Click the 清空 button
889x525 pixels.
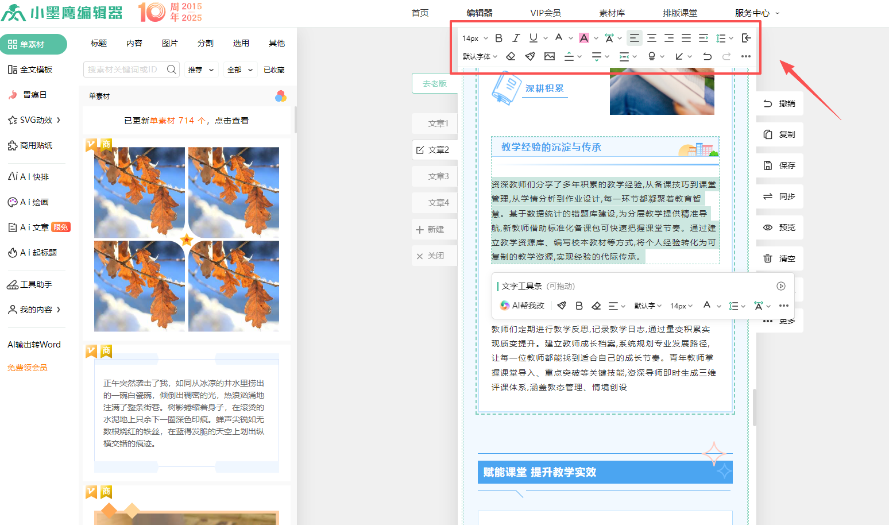click(x=779, y=258)
